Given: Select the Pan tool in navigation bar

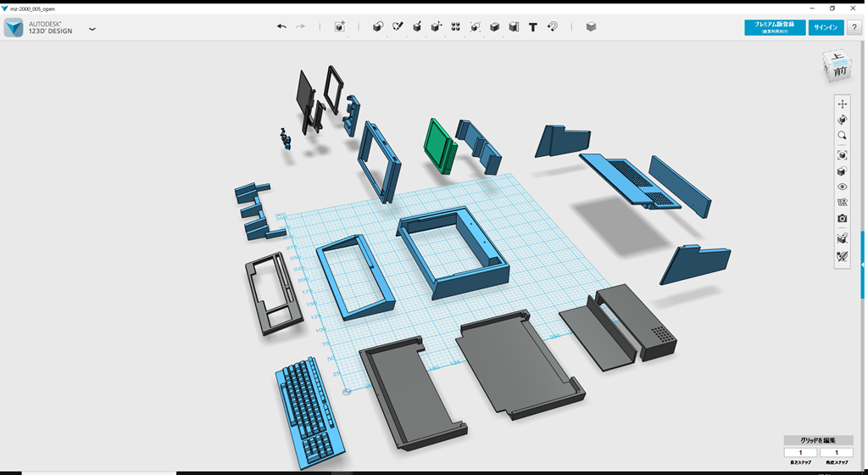Looking at the screenshot, I should pyautogui.click(x=842, y=104).
